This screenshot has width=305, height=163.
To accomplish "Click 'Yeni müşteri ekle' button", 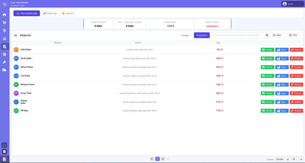I will (x=27, y=13).
